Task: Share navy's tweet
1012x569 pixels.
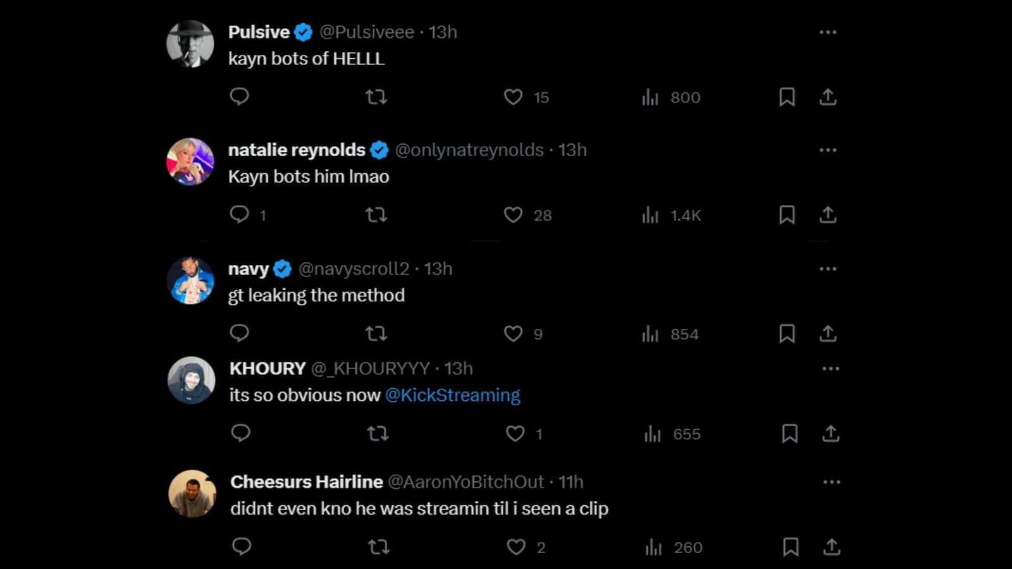Action: point(828,333)
